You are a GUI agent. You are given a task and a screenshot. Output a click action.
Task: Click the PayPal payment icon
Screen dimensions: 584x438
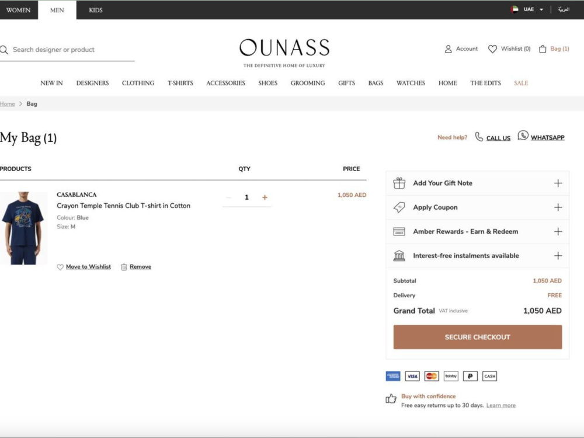click(470, 376)
